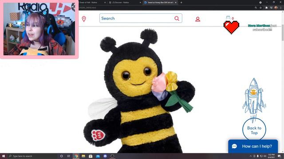Click into the site Search field
The height and width of the screenshot is (159, 284).
(x=141, y=18)
